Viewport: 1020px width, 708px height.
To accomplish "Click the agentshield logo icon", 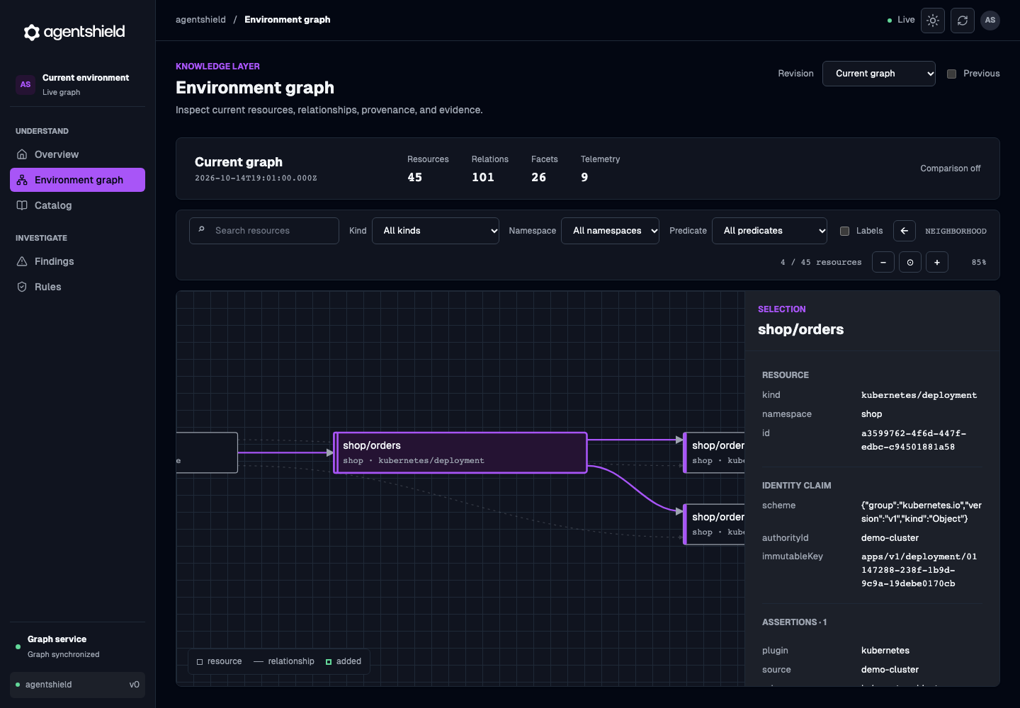I will tap(32, 32).
